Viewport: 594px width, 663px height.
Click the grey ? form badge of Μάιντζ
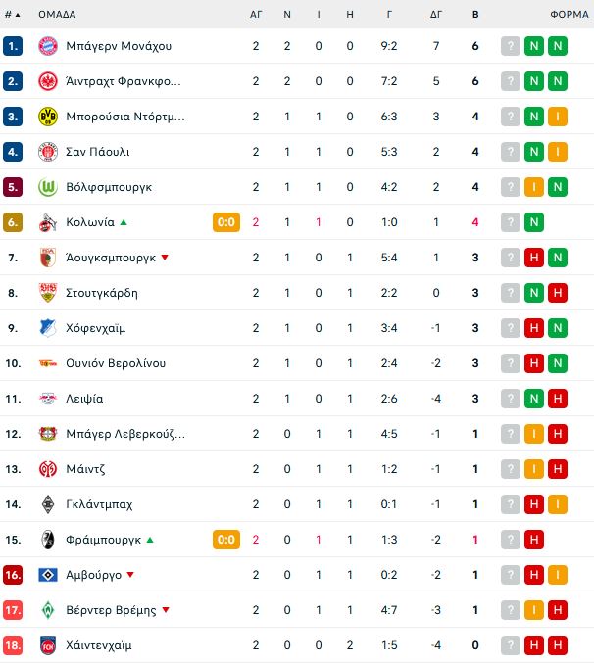511,469
